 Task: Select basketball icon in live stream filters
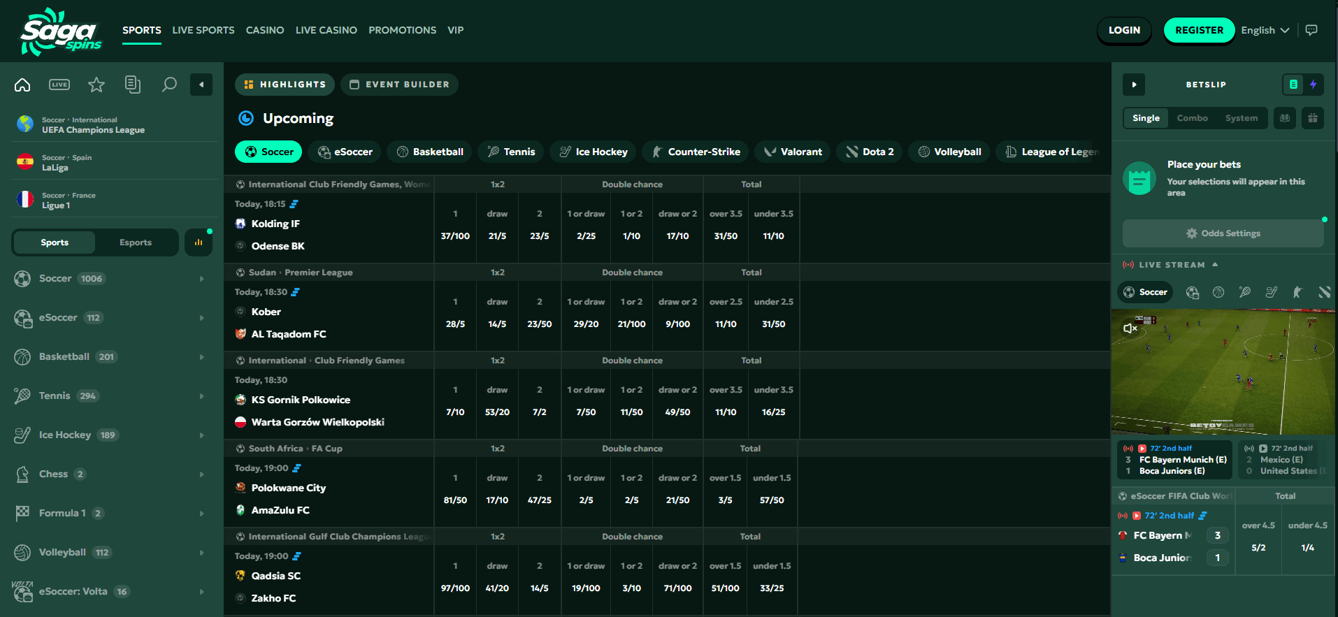point(1218,292)
